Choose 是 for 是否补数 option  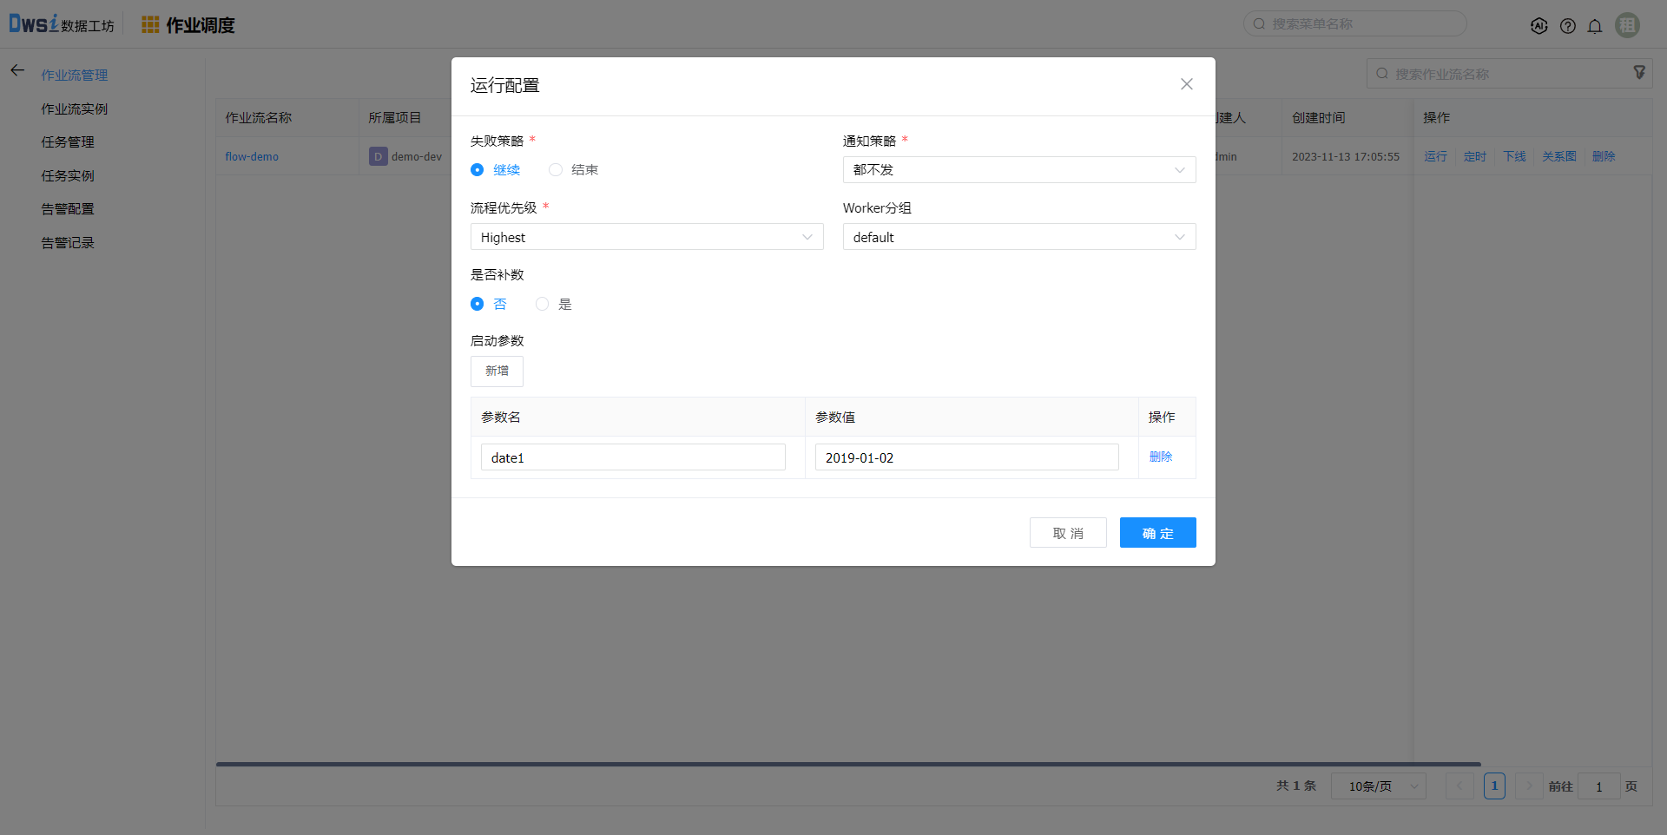tap(543, 304)
